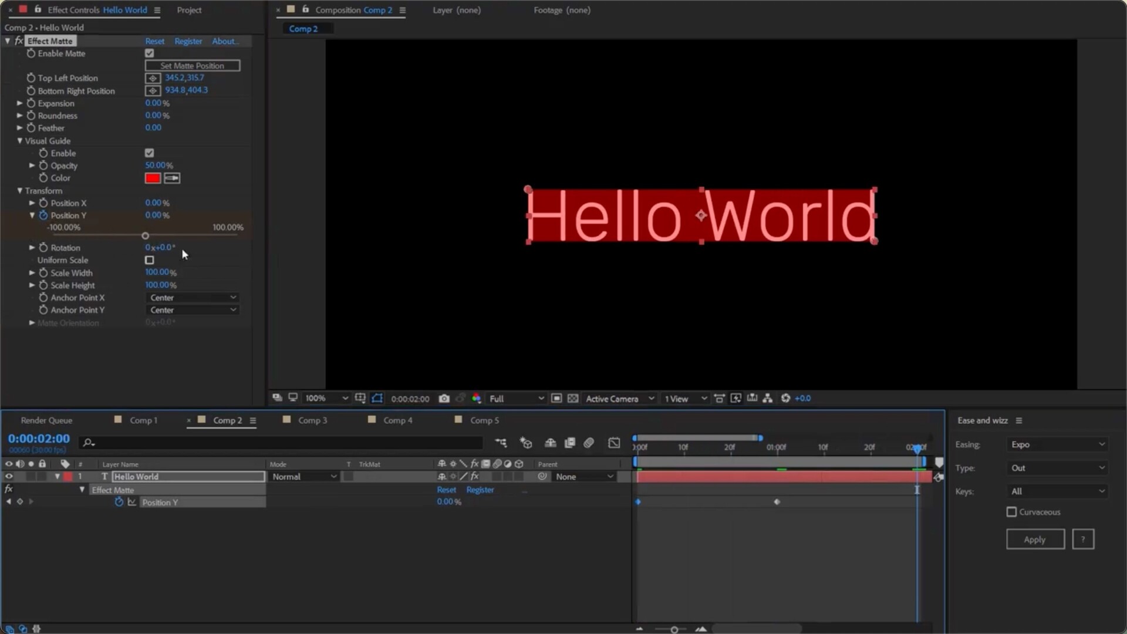Open the Render Queue tab
This screenshot has width=1127, height=634.
tap(46, 420)
